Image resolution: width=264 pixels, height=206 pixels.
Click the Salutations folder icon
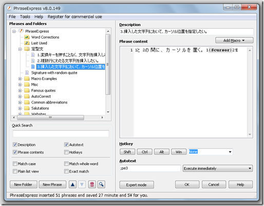coord(27,108)
